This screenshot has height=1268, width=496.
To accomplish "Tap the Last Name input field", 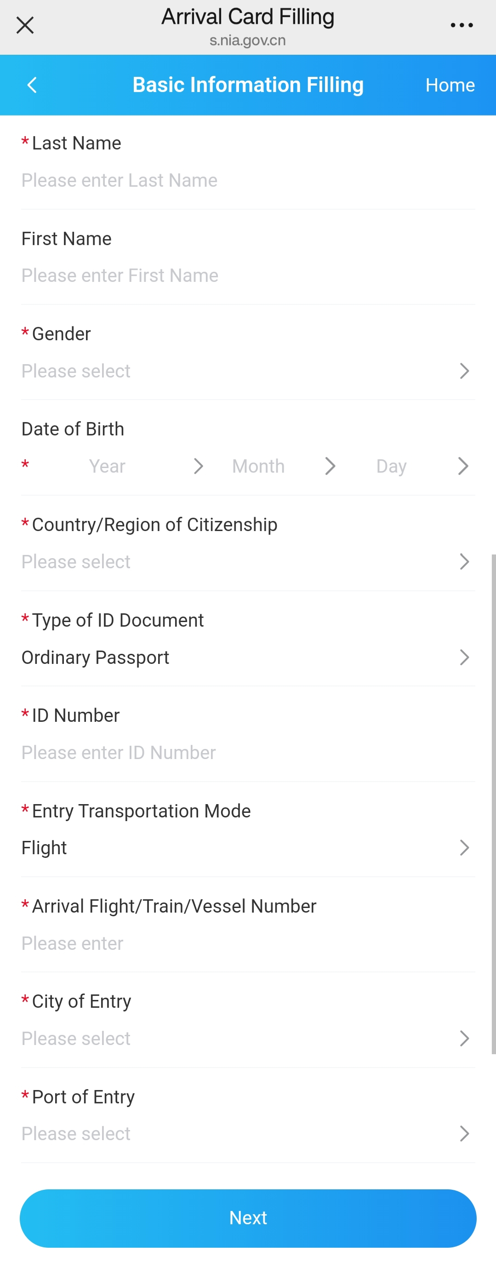I will click(x=248, y=181).
